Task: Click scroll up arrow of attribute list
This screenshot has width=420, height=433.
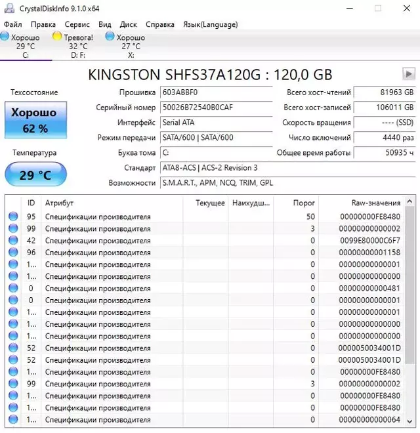Action: 409,201
